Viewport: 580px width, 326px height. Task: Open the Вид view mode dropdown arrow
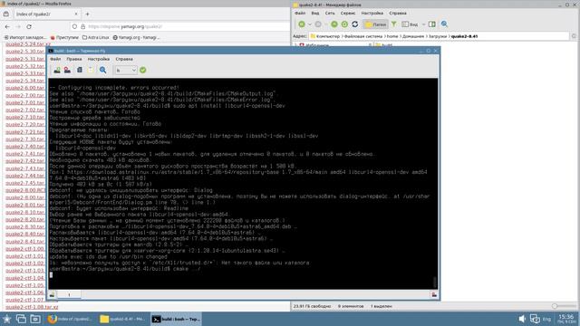(424, 24)
